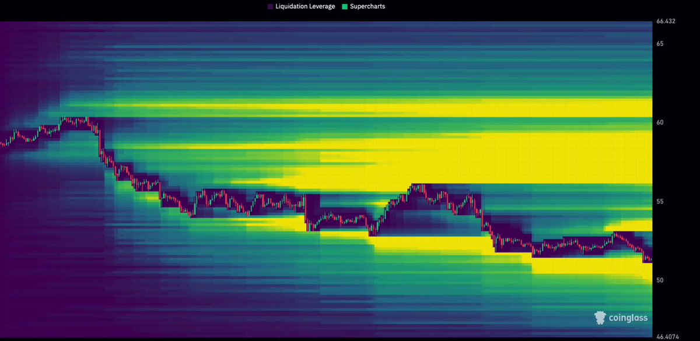Toggle the Liquidation Leverage legend series
The image size is (700, 341).
302,6
